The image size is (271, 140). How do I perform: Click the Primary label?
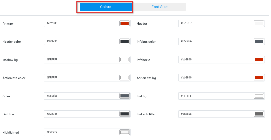pos(8,24)
